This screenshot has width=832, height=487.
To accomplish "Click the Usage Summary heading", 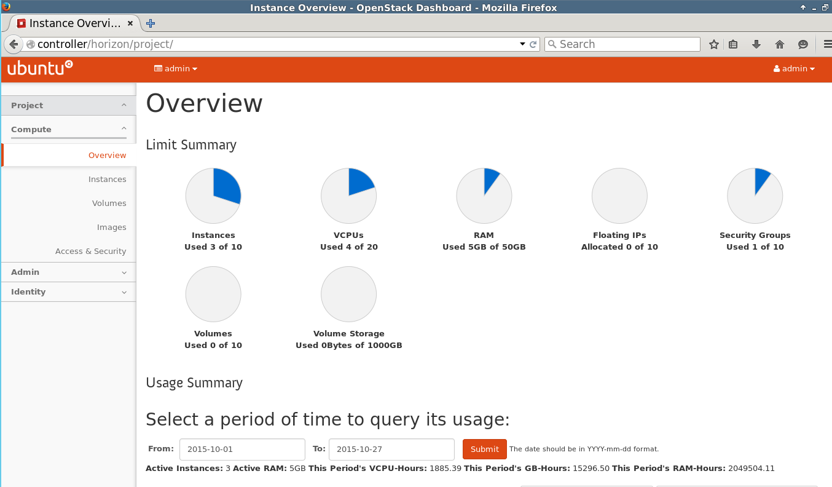I will pos(194,383).
